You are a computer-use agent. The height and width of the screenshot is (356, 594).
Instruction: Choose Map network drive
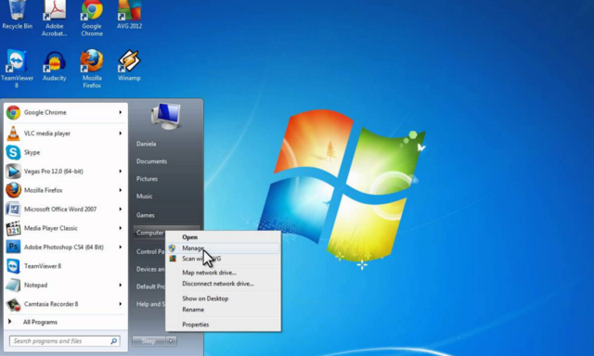coord(223,273)
